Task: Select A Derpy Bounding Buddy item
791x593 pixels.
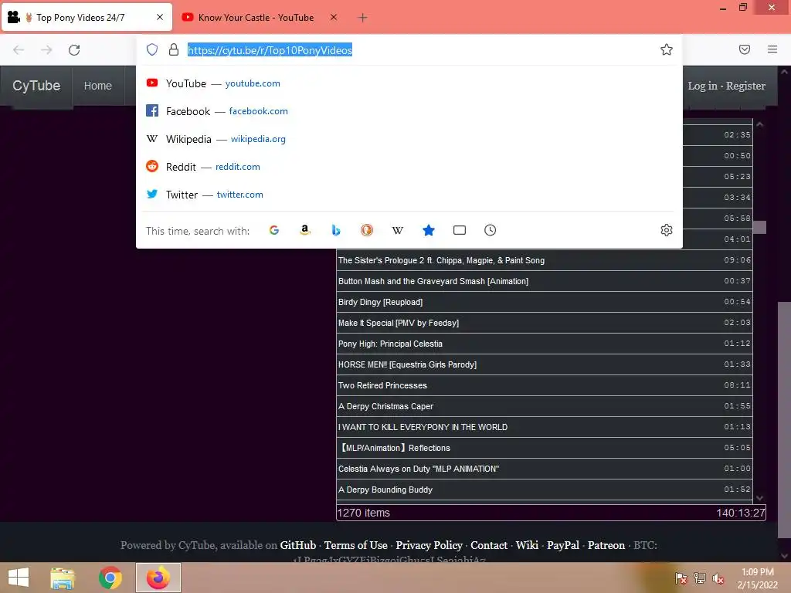Action: [545, 489]
